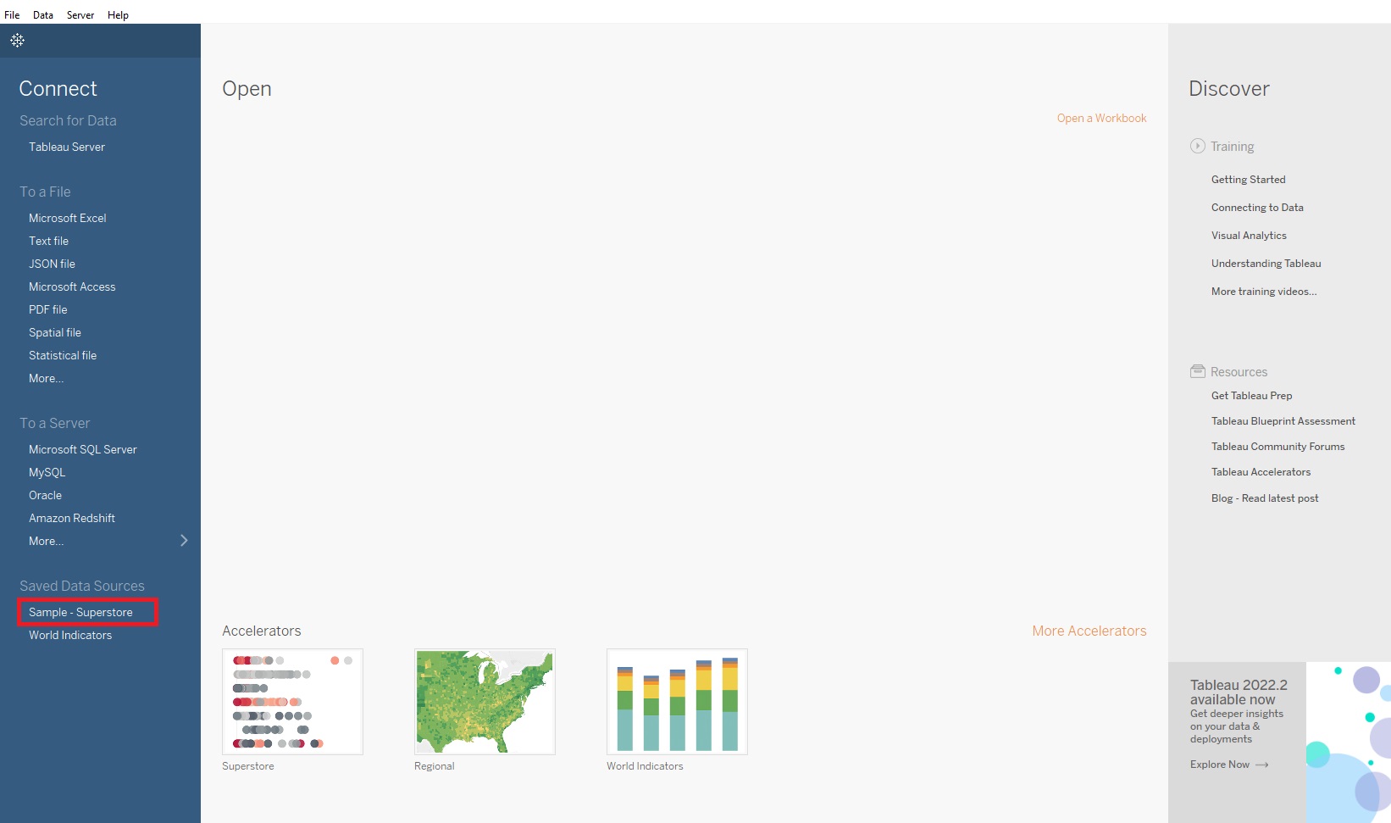This screenshot has width=1391, height=823.
Task: Connect to a Spatial file
Action: (x=55, y=332)
